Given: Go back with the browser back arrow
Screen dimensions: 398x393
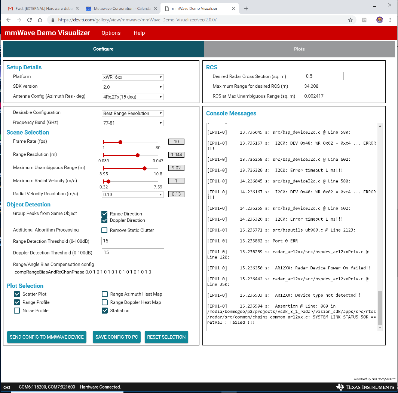Looking at the screenshot, I should (8, 20).
